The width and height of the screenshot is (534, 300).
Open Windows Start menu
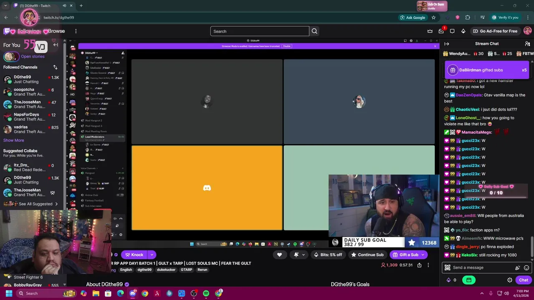pos(9,293)
